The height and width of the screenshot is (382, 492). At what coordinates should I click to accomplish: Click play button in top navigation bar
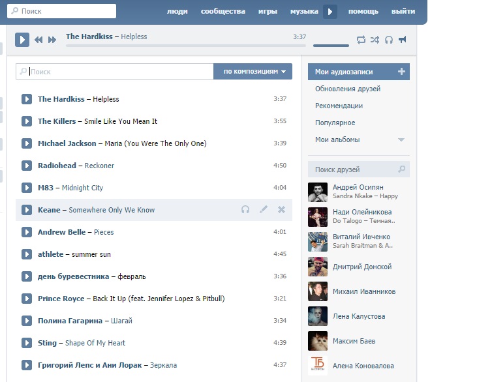pos(330,12)
